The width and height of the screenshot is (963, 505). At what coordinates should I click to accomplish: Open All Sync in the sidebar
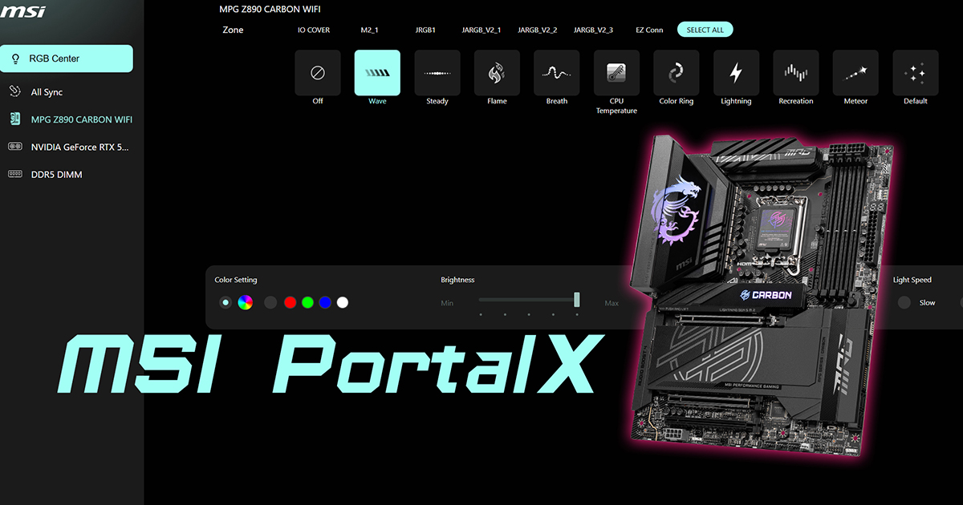(x=48, y=91)
